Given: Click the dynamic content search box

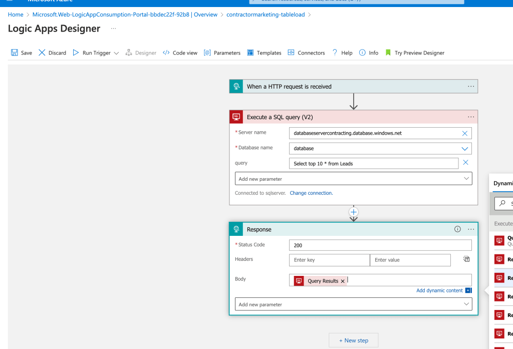Looking at the screenshot, I should coord(504,204).
